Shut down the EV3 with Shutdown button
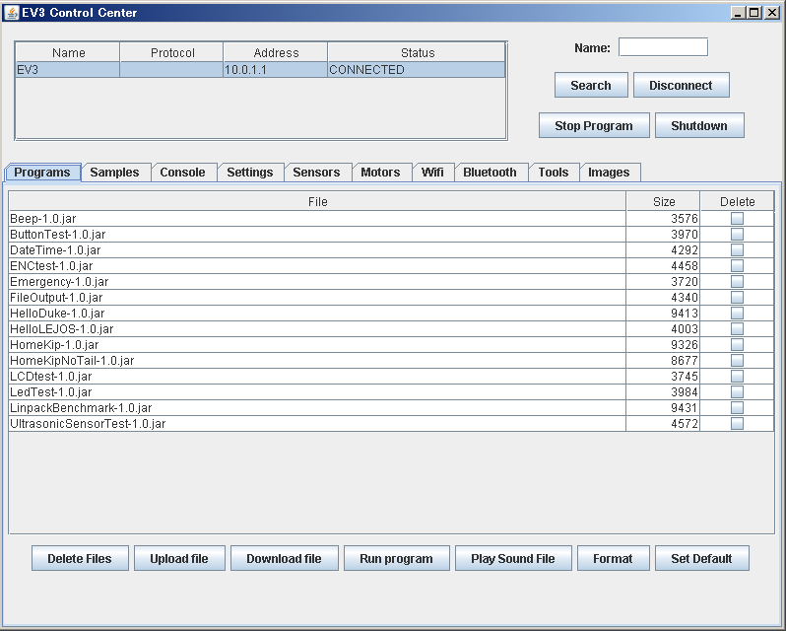Image resolution: width=786 pixels, height=631 pixels. tap(699, 125)
